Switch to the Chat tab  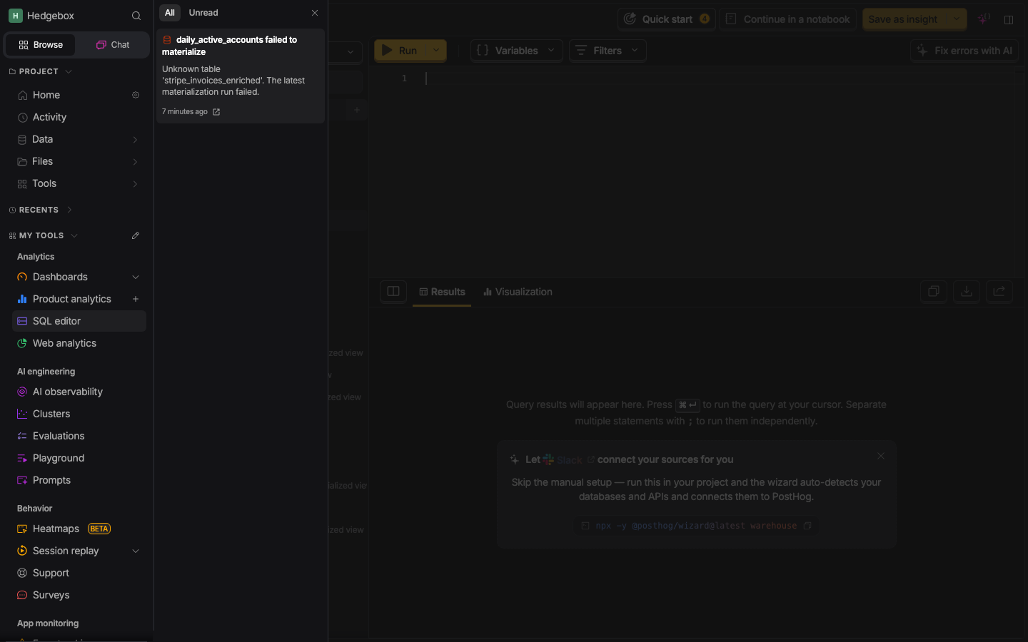click(113, 45)
